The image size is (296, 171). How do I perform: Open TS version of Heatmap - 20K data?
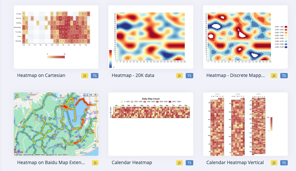[x=189, y=76]
